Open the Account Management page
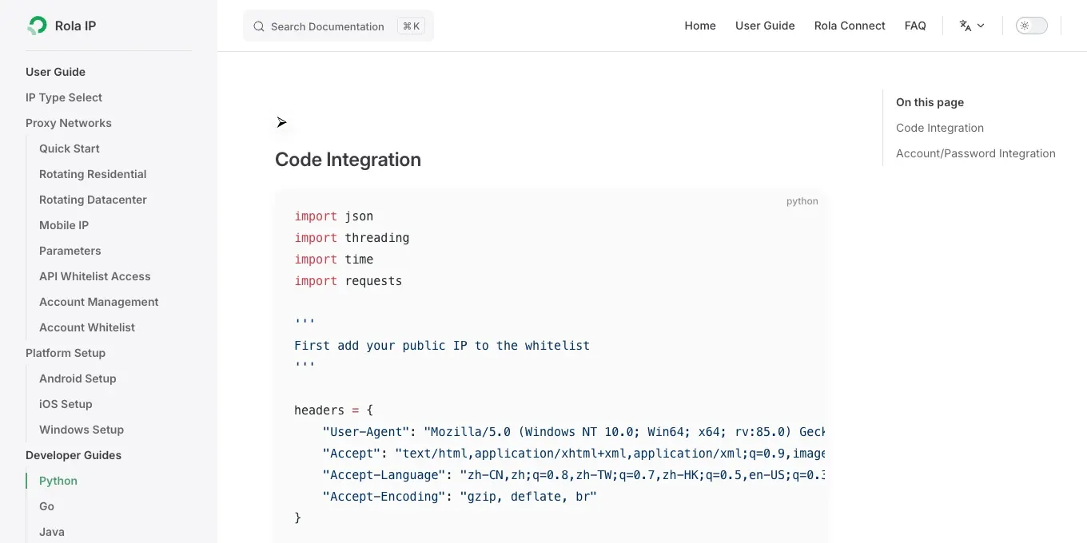 pos(99,302)
